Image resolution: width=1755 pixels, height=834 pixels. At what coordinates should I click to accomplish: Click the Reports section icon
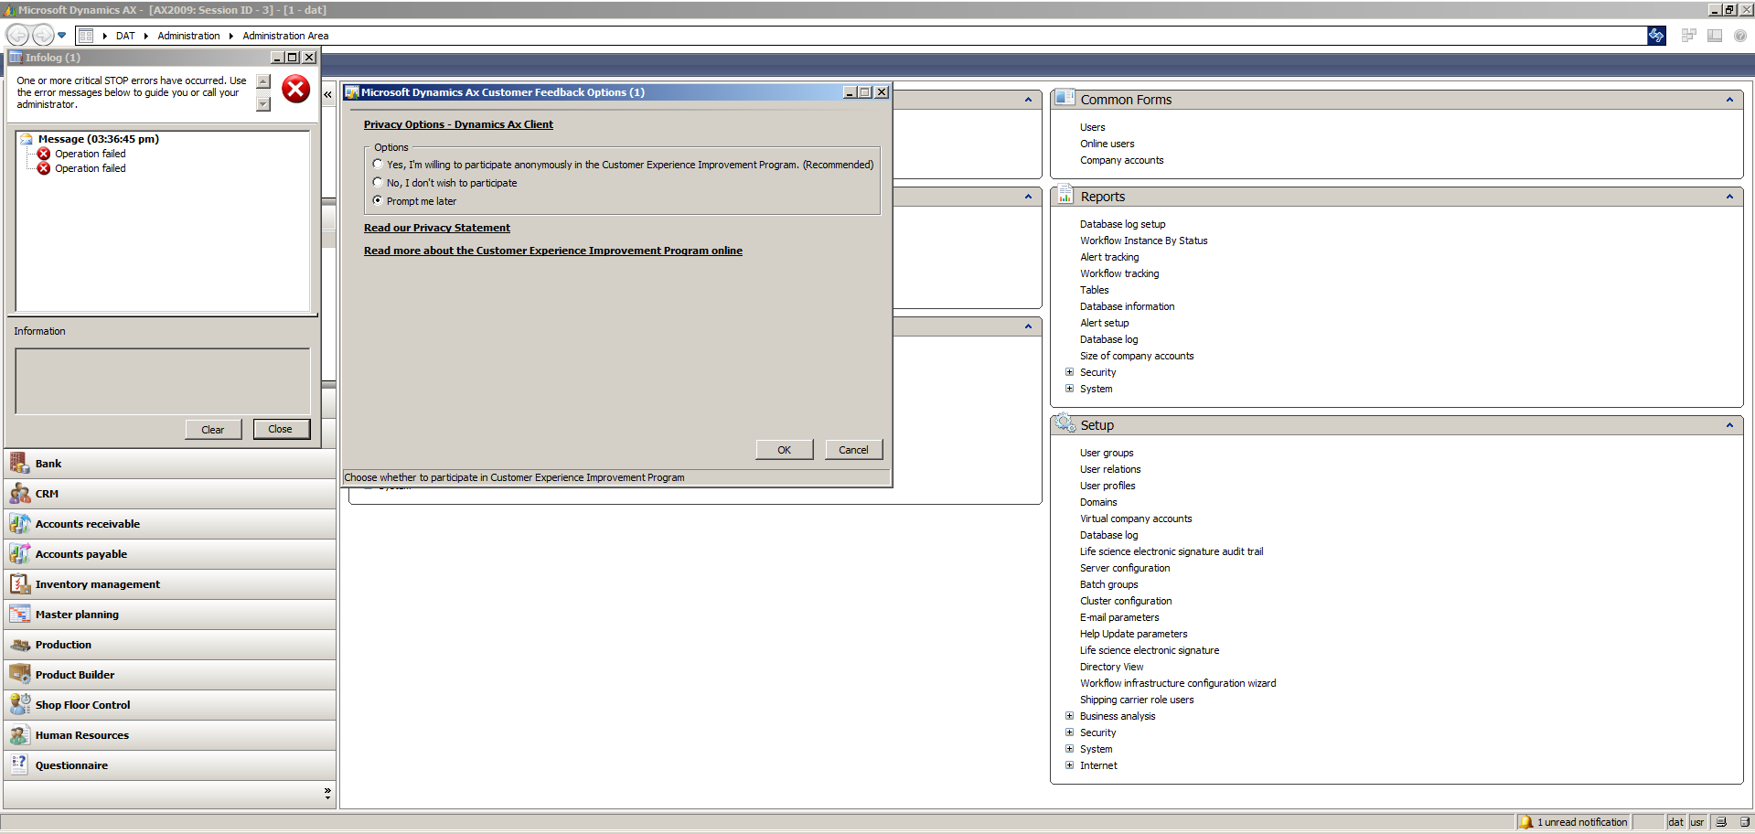tap(1065, 195)
